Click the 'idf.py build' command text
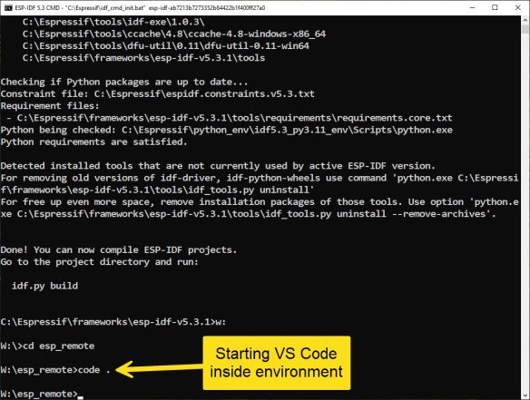 tap(45, 286)
